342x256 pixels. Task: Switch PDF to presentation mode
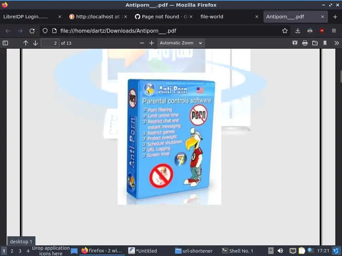(x=295, y=43)
